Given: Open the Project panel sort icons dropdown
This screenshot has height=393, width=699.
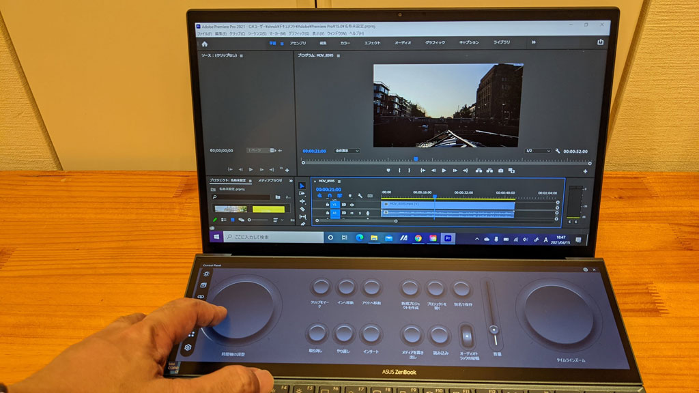Looking at the screenshot, I should [276, 220].
